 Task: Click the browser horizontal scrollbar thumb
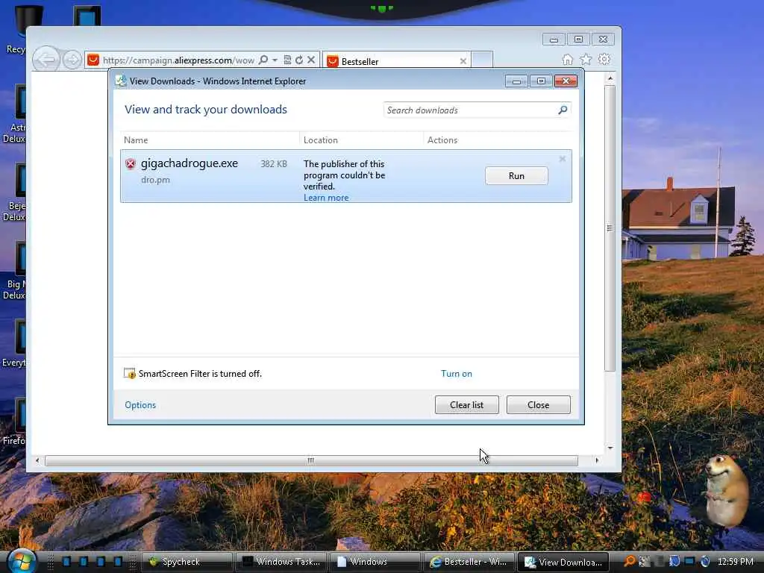pyautogui.click(x=311, y=460)
